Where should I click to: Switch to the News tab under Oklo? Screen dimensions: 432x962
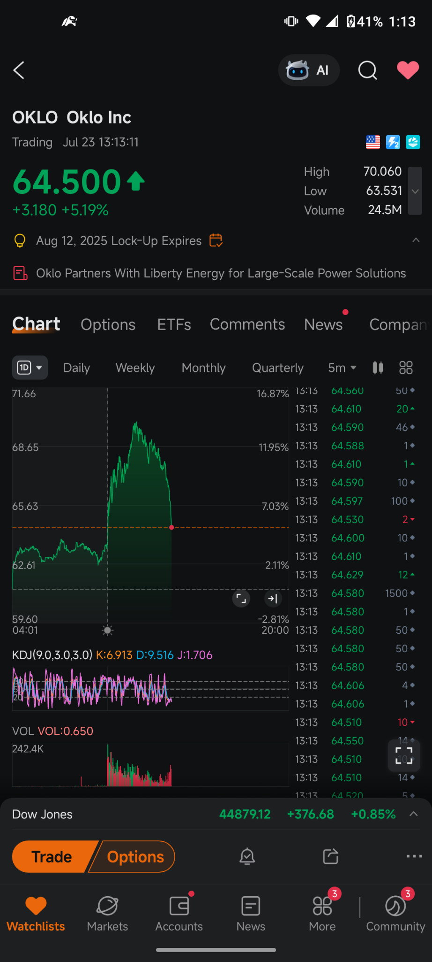[323, 324]
